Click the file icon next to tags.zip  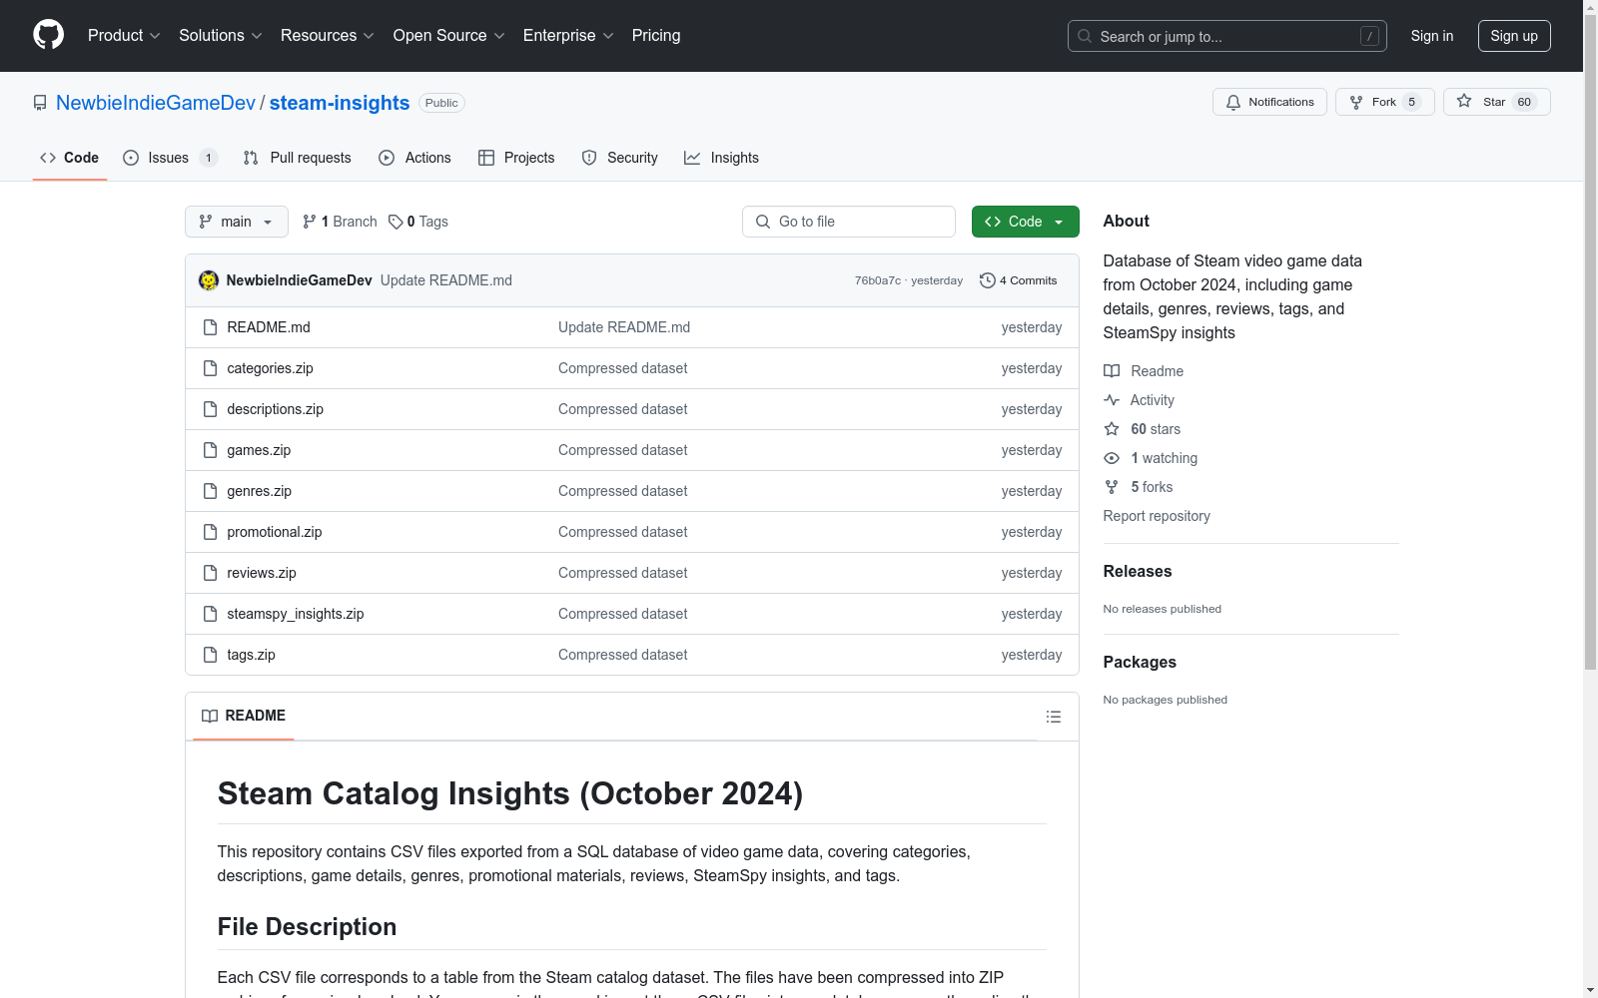point(210,655)
